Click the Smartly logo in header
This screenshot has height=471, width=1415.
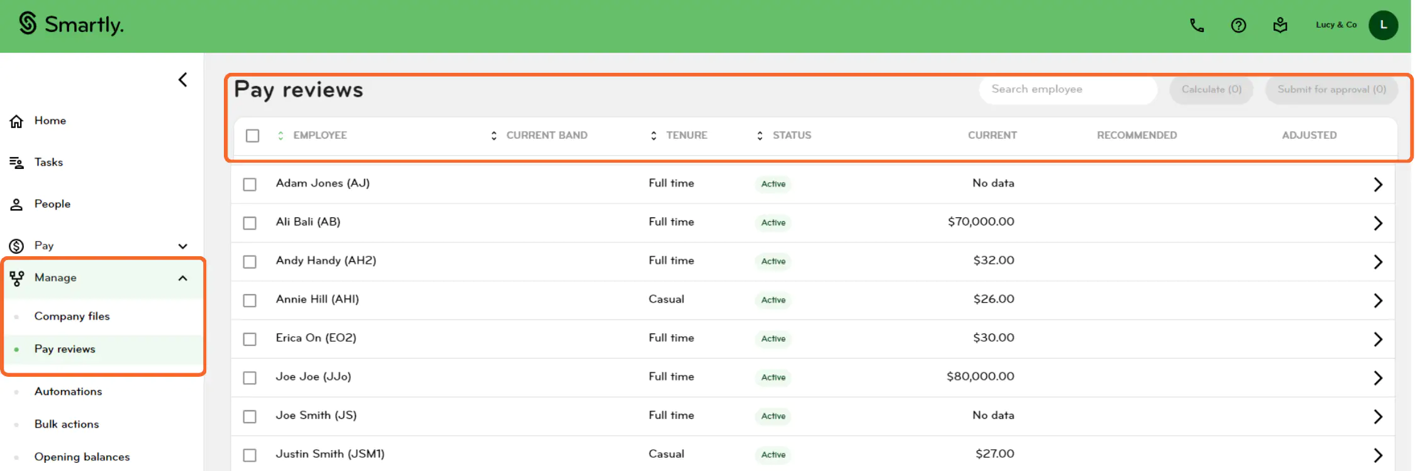[x=71, y=24]
